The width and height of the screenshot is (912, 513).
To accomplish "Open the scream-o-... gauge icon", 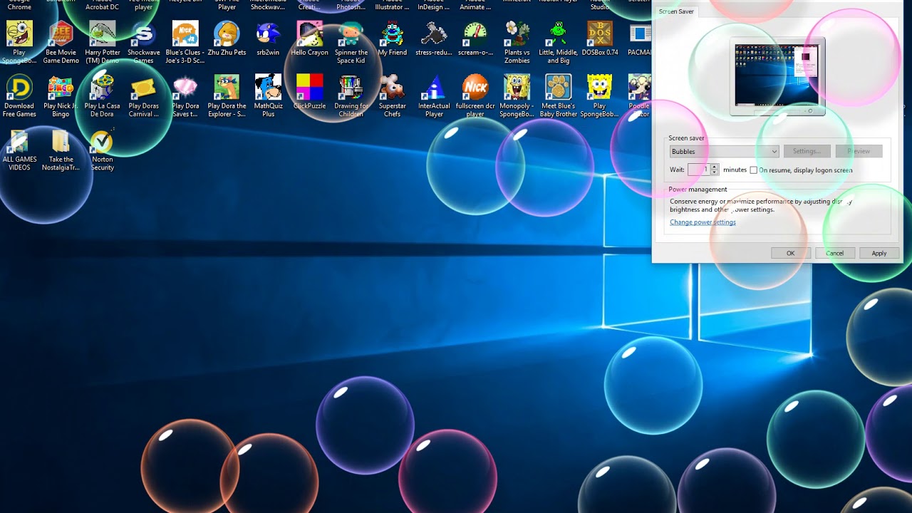I will 475,39.
